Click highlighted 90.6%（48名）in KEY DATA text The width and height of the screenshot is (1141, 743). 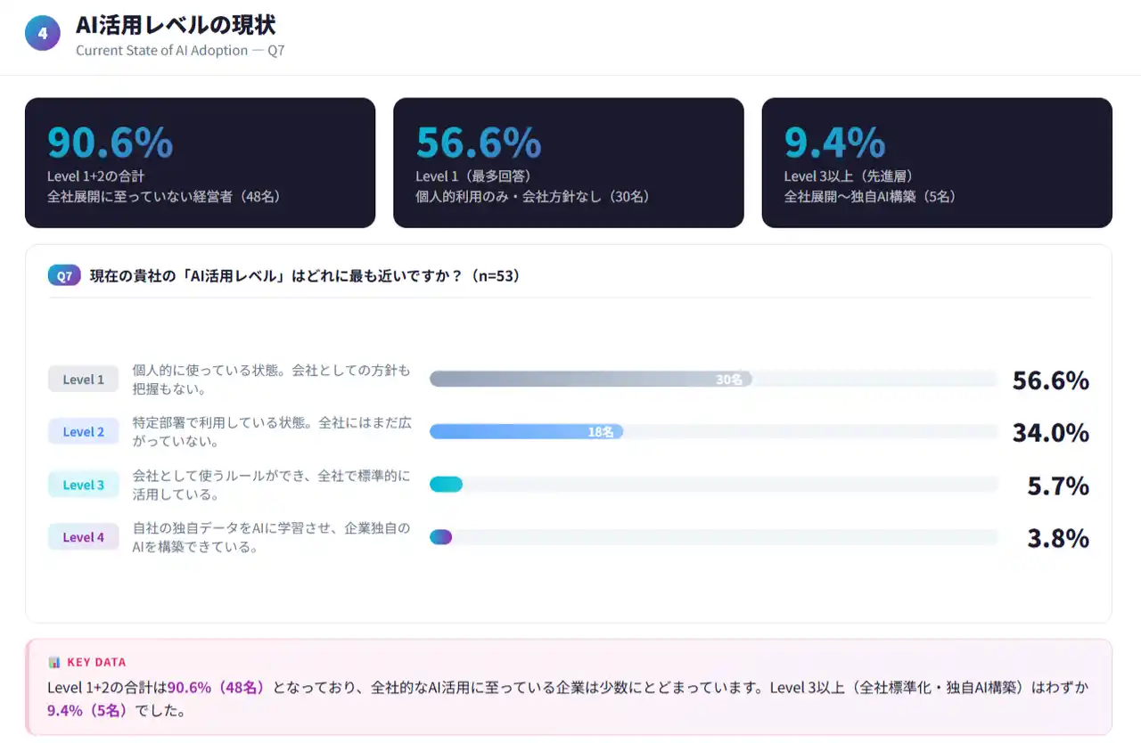217,688
